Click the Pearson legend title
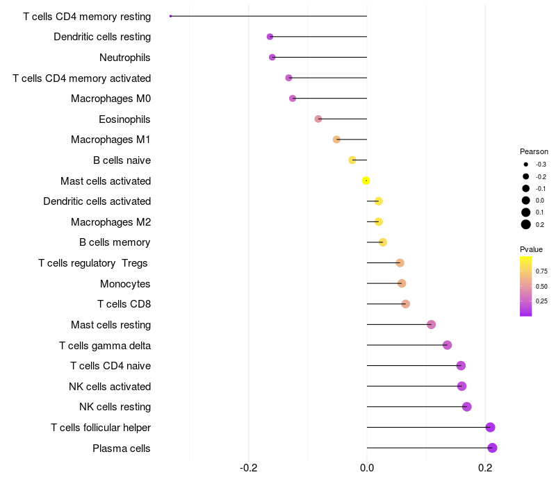The image size is (556, 486). tap(534, 151)
